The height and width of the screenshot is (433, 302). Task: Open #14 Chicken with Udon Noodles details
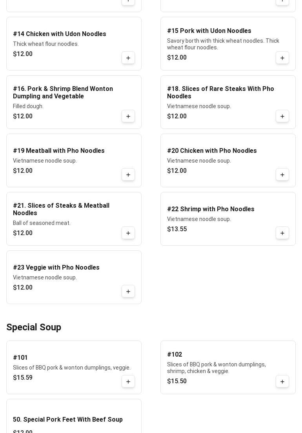59,34
